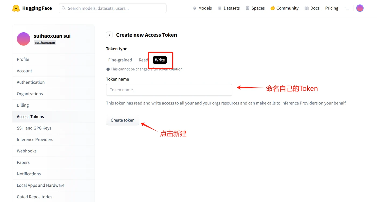This screenshot has width=377, height=202.
Task: Open Inference Providers settings
Action: (54, 140)
